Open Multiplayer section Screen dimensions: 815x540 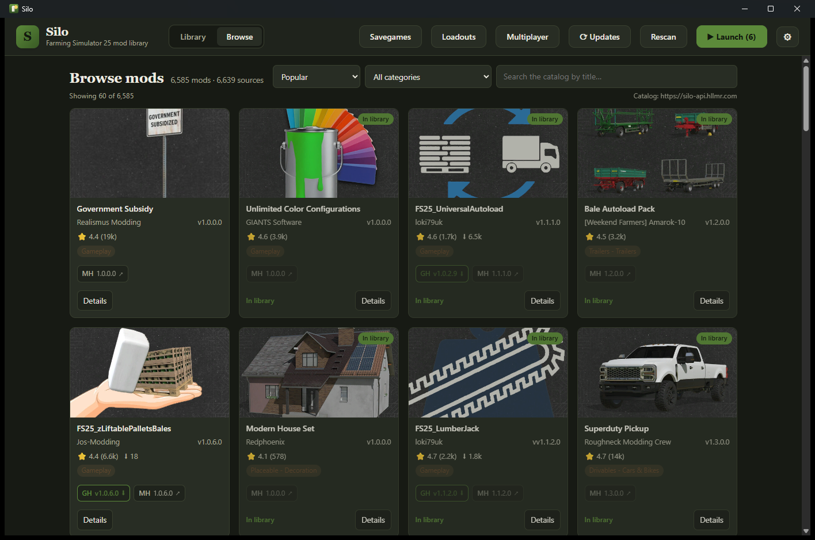[527, 37]
